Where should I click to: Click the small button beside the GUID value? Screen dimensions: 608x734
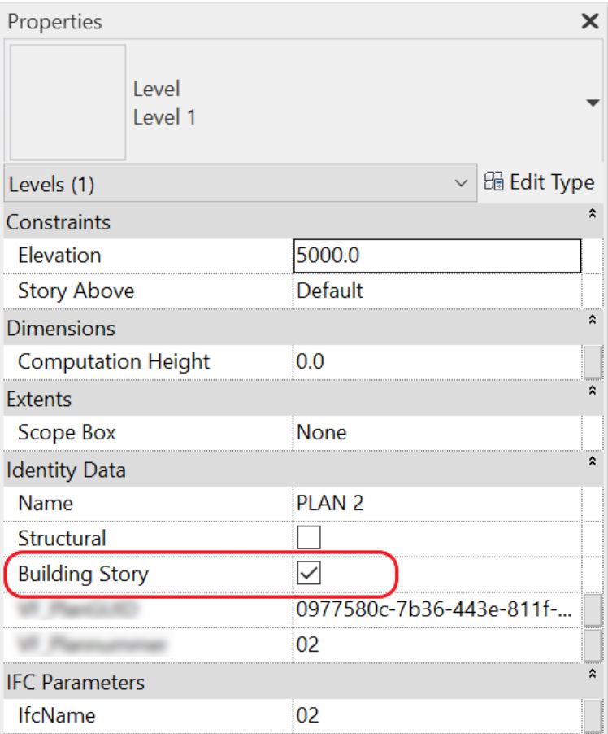(593, 609)
